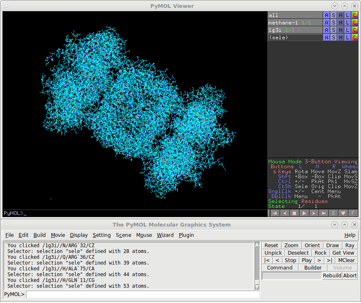Advance one frame in viewer
361x303 pixels.
coord(314,213)
